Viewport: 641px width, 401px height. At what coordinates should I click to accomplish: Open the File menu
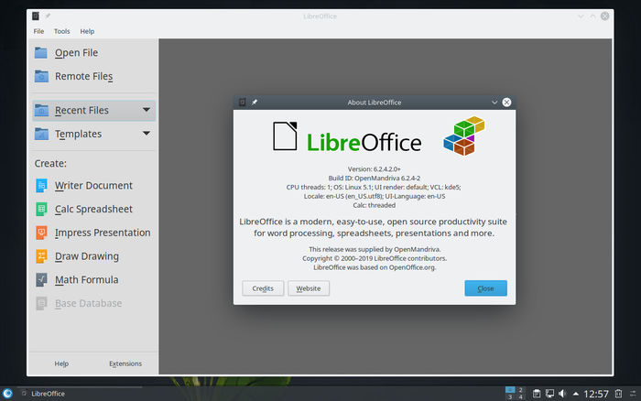coord(38,31)
